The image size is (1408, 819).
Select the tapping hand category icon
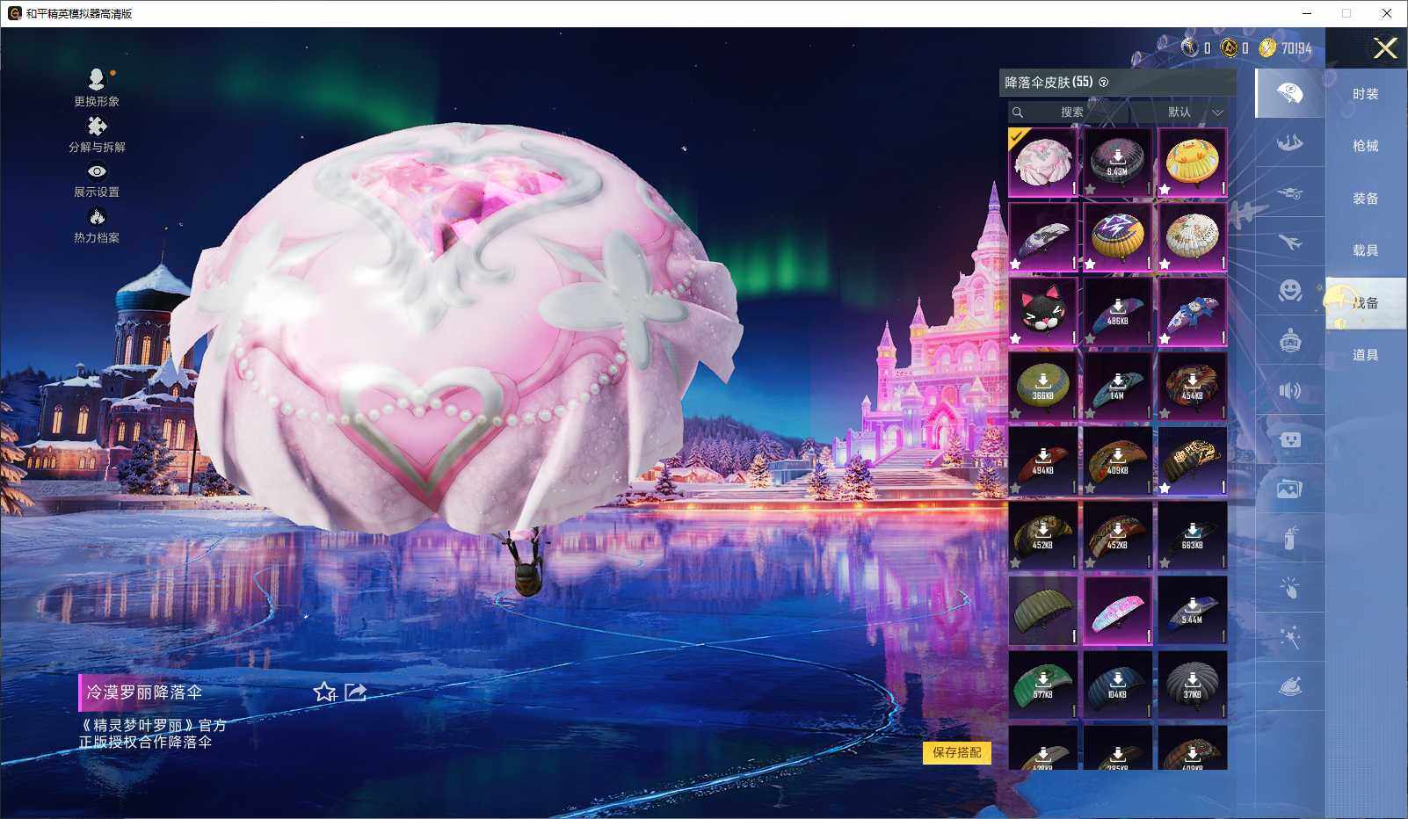coord(1289,587)
